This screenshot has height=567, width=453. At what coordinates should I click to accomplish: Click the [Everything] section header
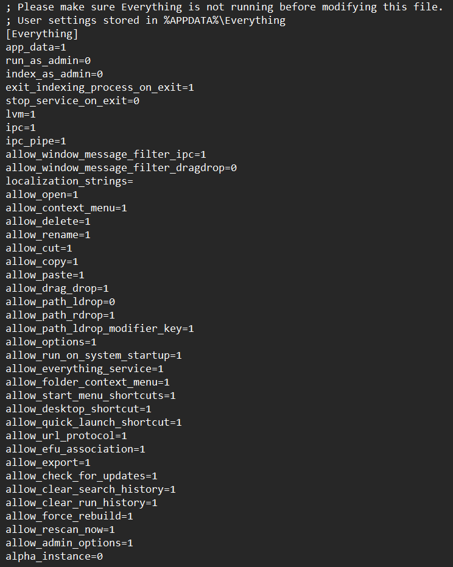(42, 34)
